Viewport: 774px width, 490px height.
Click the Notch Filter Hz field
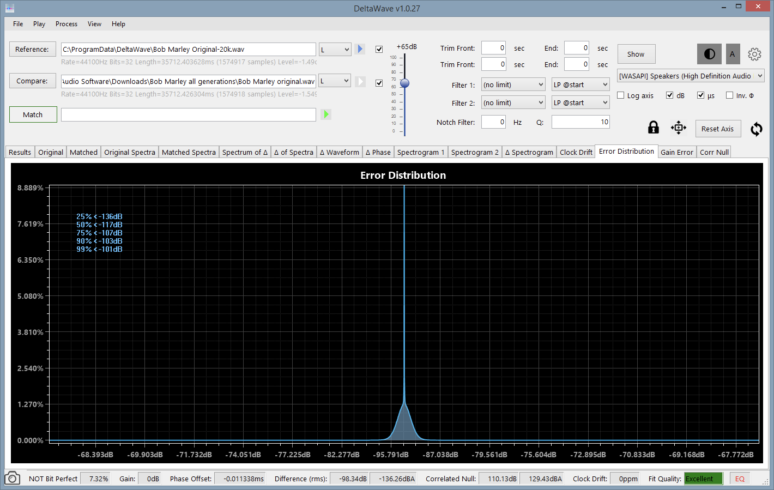coord(493,122)
